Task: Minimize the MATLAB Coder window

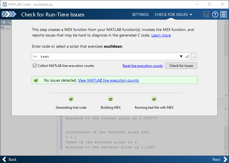Action: coord(197,4)
